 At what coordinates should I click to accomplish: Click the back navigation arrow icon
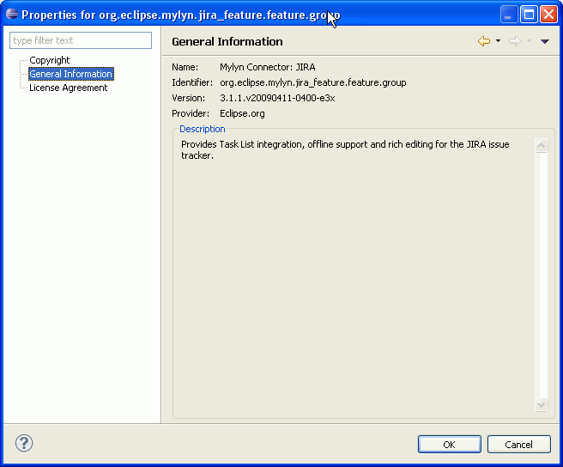pos(484,41)
